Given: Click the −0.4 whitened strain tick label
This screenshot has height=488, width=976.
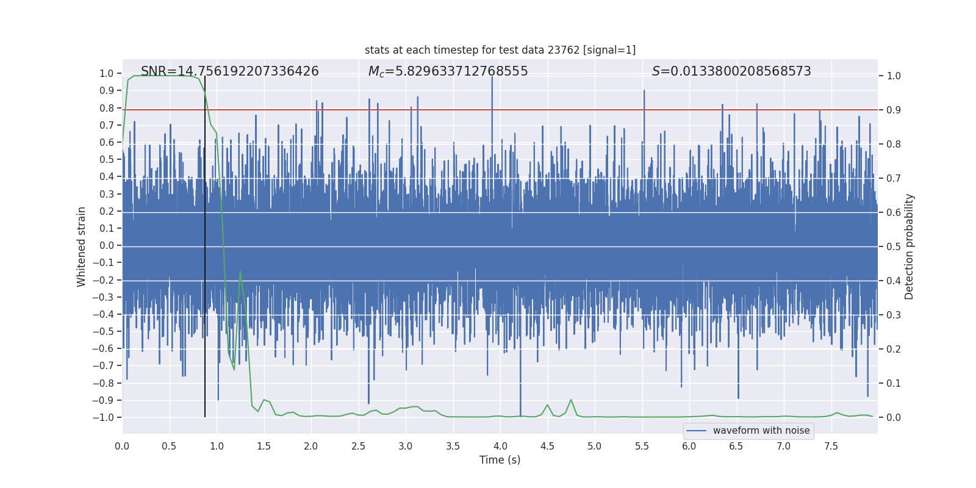Looking at the screenshot, I should tap(103, 314).
